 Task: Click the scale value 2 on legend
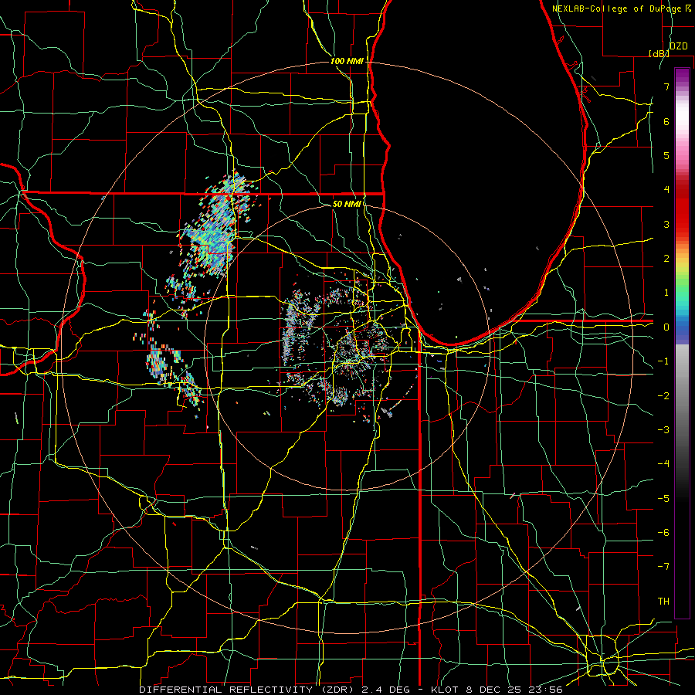(666, 259)
